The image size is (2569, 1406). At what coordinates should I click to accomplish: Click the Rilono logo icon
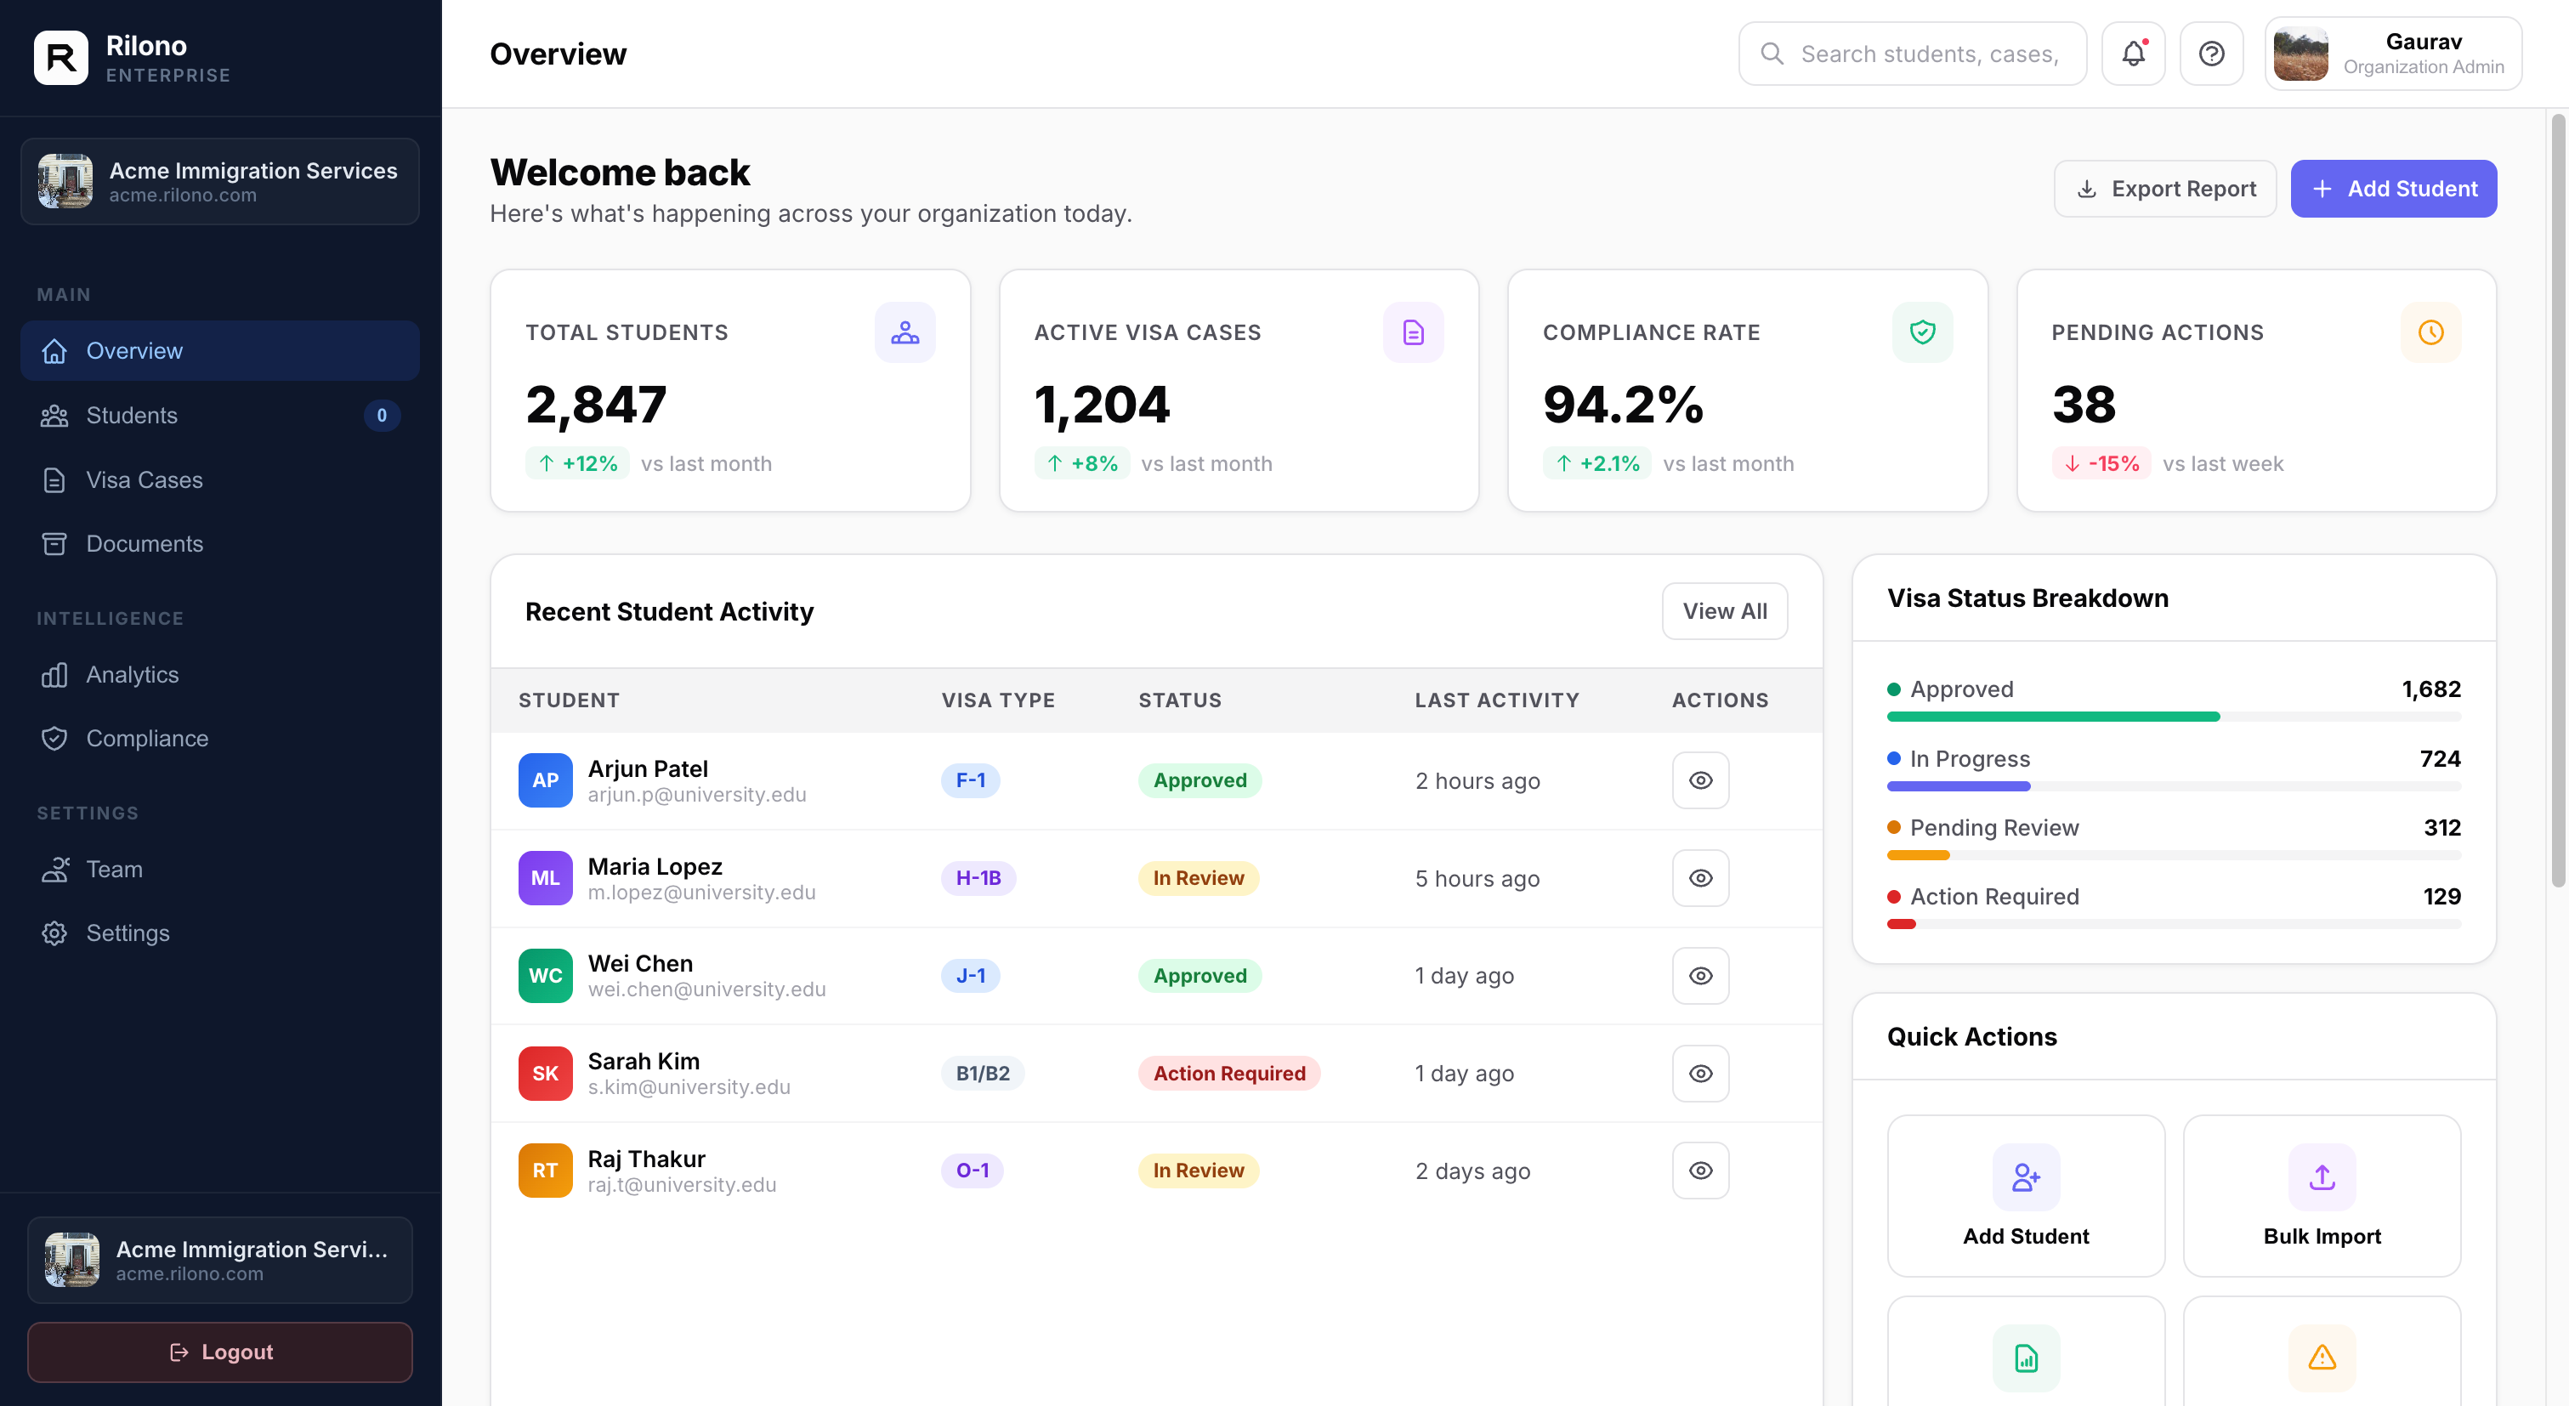click(x=61, y=58)
